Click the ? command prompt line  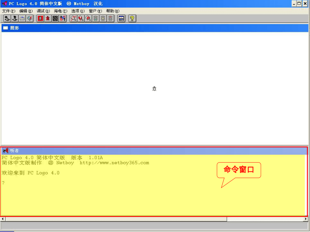(x=3, y=183)
